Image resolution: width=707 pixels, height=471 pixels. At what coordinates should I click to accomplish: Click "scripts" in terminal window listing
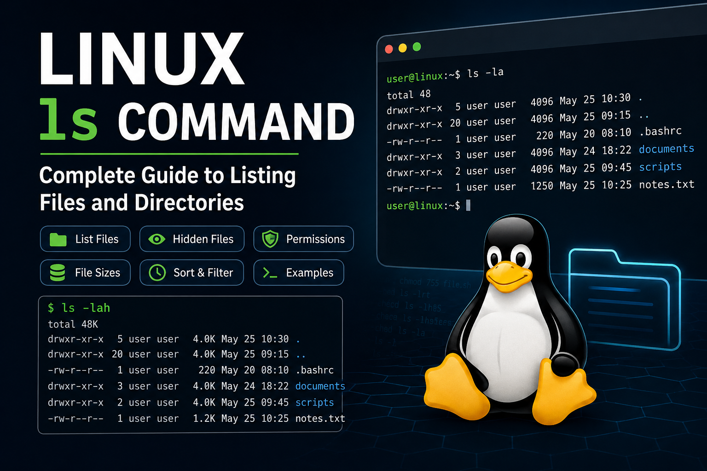(x=661, y=167)
